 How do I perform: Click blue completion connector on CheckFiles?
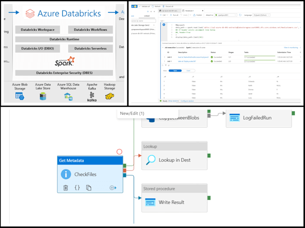point(125,175)
